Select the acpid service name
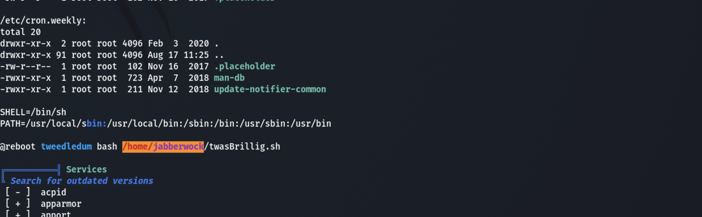 coord(53,192)
